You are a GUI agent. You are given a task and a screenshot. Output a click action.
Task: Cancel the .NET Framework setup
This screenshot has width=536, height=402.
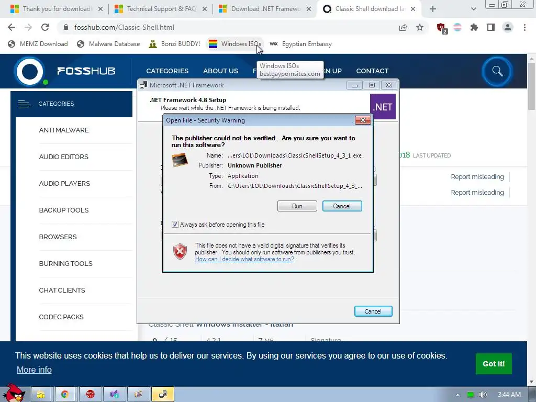coord(373,311)
